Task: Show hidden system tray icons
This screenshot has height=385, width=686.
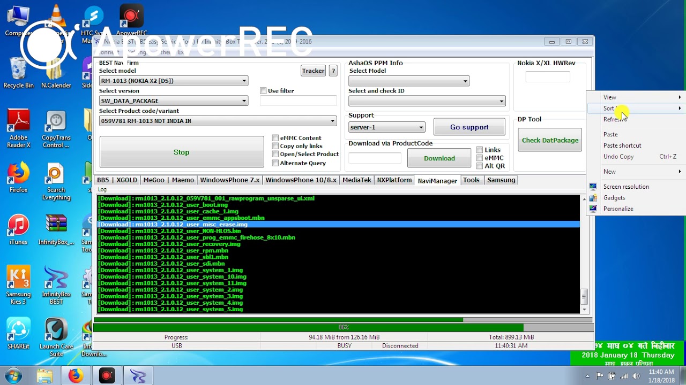Action: (588, 376)
